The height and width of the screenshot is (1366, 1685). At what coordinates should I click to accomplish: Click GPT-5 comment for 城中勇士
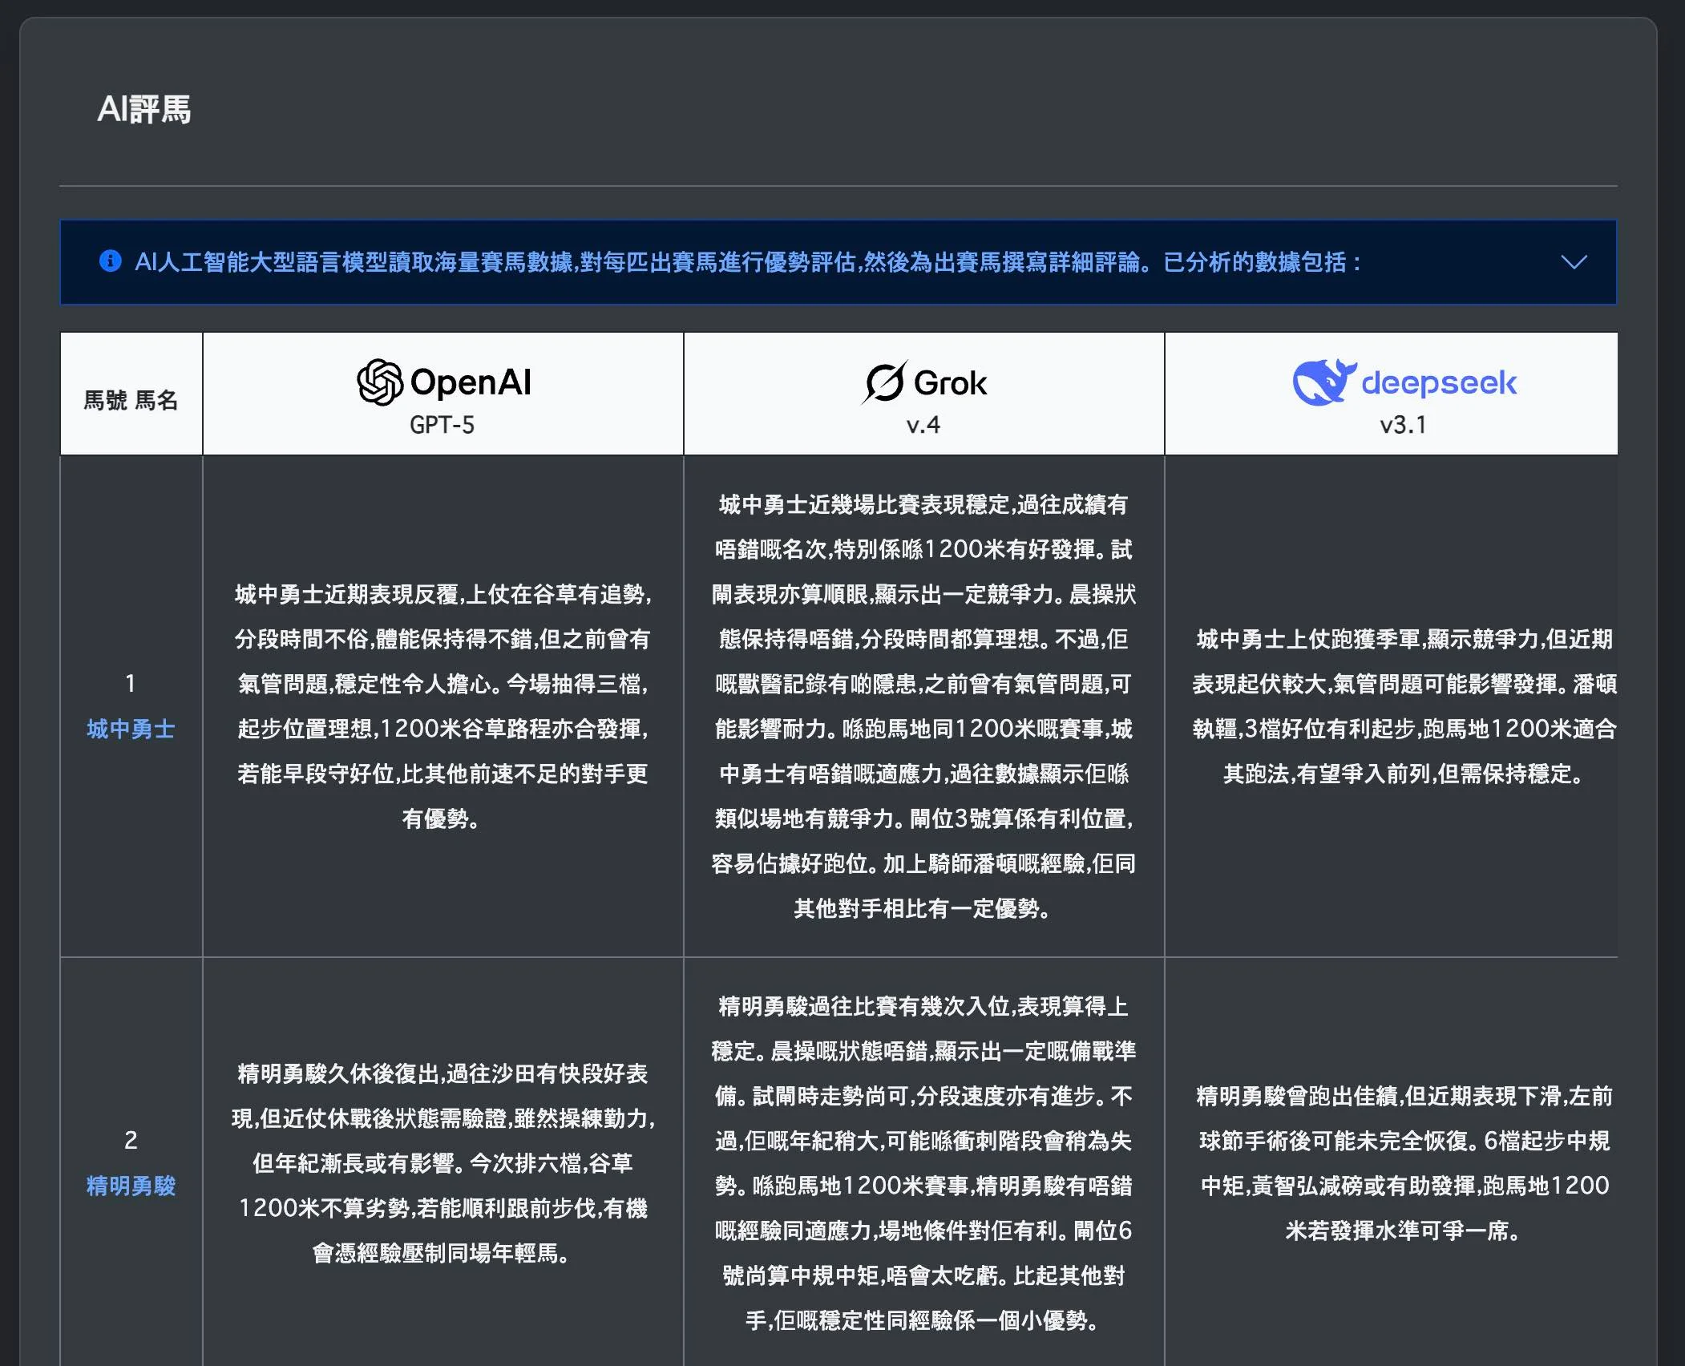pos(442,706)
